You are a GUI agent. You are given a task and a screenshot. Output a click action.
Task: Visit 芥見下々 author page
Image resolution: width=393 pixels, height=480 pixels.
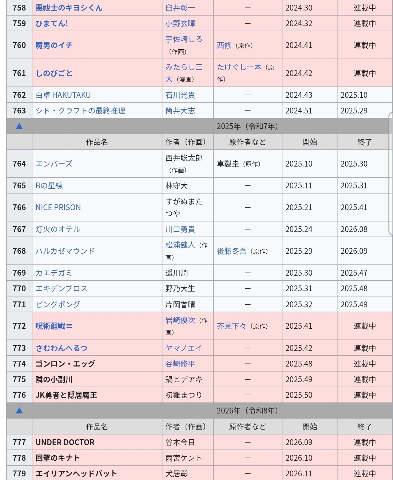(231, 326)
